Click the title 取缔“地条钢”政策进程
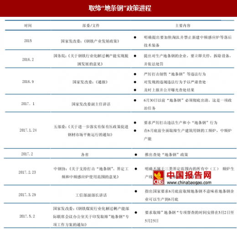The image size is (237, 229). [x=120, y=8]
